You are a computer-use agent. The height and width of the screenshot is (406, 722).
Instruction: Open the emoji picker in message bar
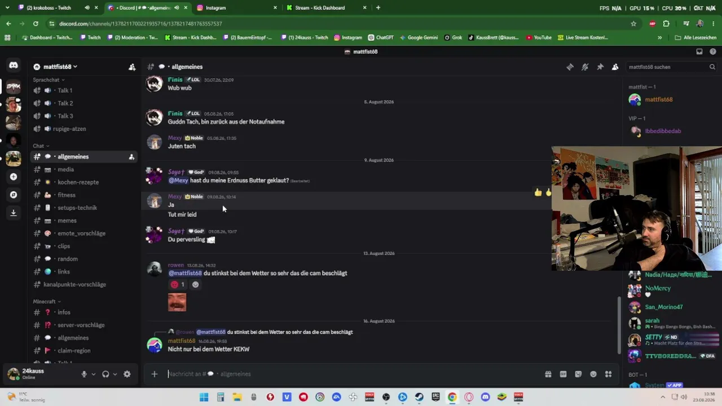pyautogui.click(x=593, y=374)
